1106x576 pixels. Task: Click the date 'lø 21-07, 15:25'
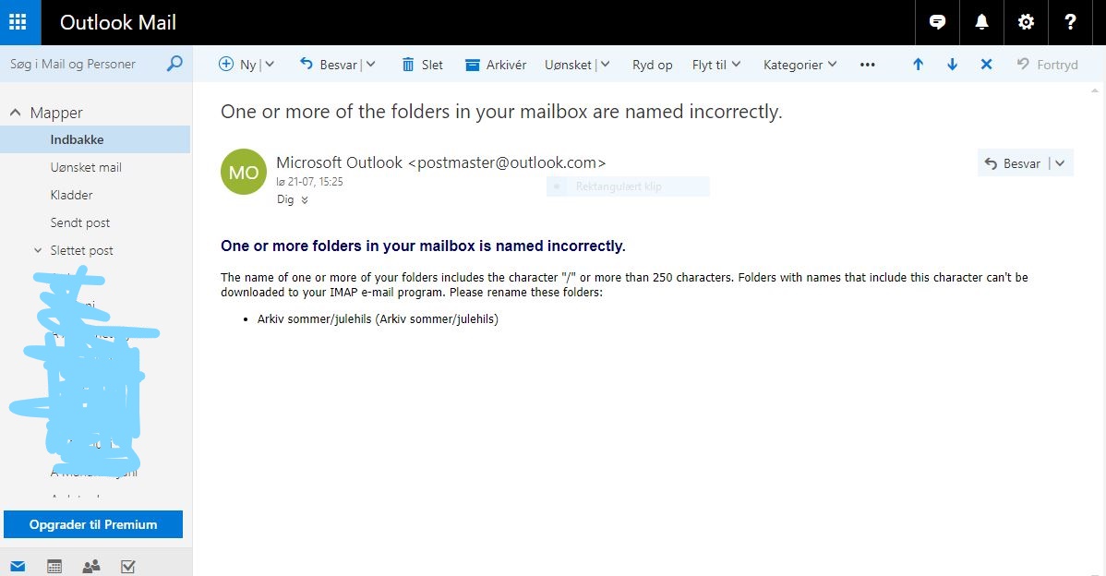pos(309,181)
